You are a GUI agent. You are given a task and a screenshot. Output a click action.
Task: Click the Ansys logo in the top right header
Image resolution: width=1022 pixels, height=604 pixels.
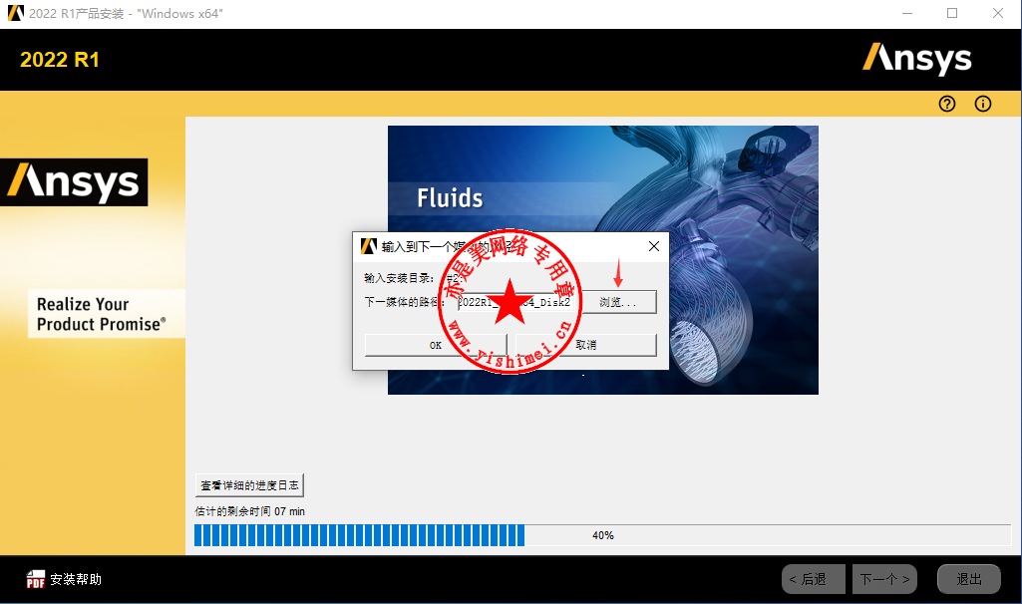pos(917,59)
